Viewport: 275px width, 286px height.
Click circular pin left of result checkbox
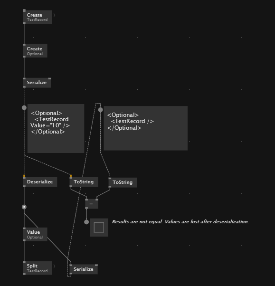pyautogui.click(x=86, y=222)
